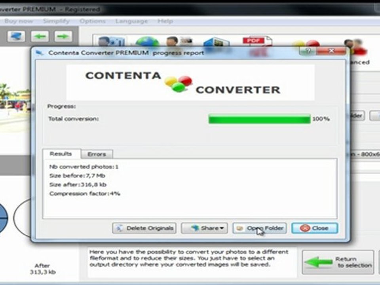Open the Buy now menu
This screenshot has height=285, width=380.
(19, 21)
